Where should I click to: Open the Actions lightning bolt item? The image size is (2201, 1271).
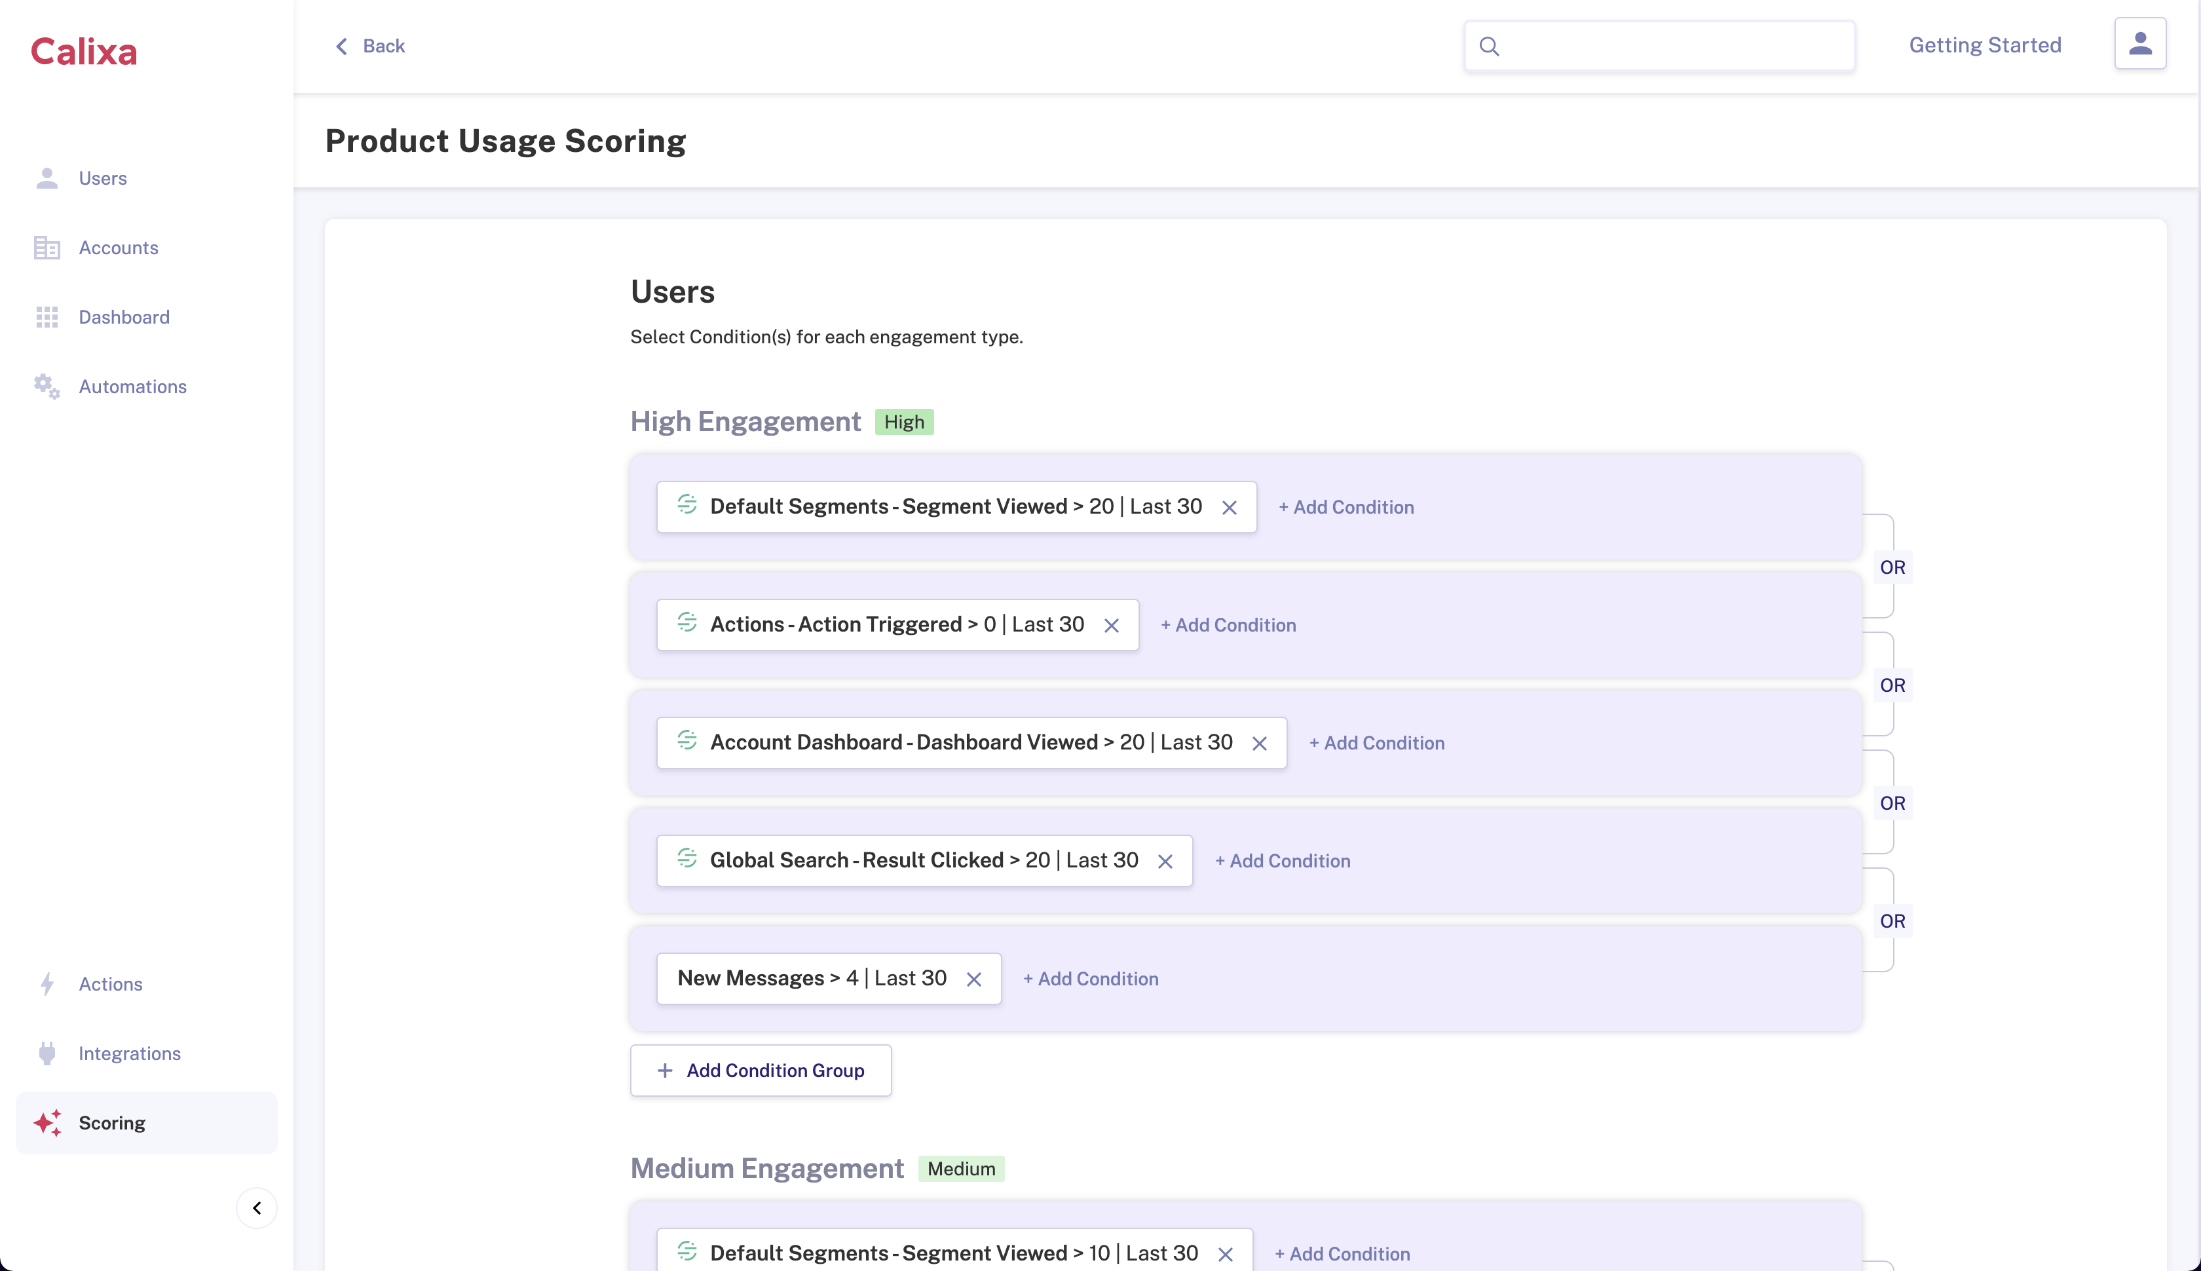coord(110,984)
